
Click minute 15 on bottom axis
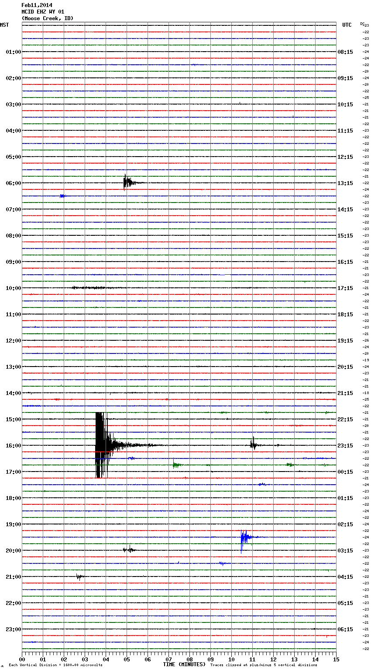336,659
